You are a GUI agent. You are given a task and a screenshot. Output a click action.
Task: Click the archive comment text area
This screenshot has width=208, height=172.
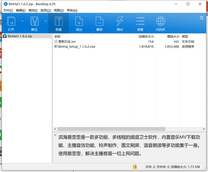(x=129, y=145)
